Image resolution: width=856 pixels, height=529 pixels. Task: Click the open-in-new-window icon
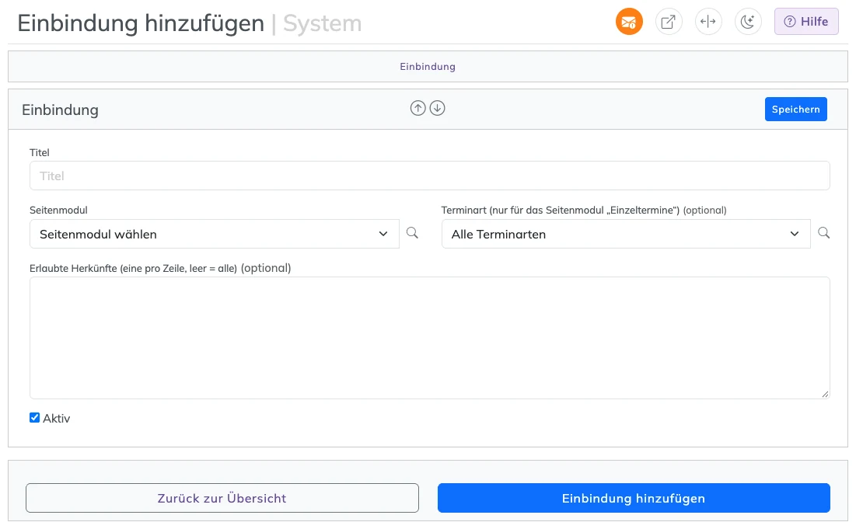[668, 22]
